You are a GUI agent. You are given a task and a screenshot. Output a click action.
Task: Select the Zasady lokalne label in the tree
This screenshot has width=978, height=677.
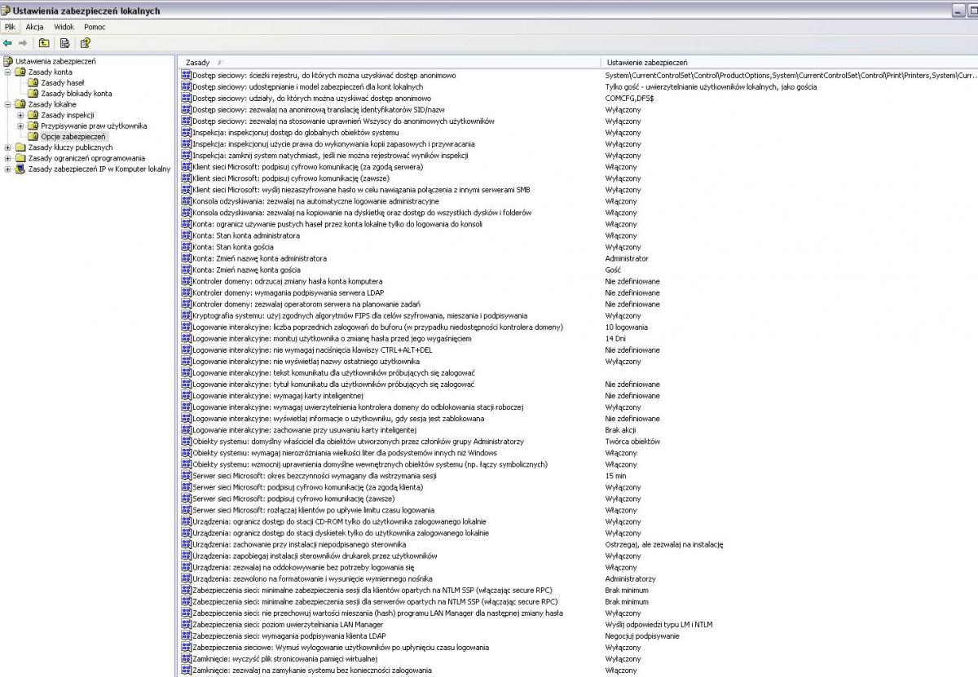[x=52, y=104]
